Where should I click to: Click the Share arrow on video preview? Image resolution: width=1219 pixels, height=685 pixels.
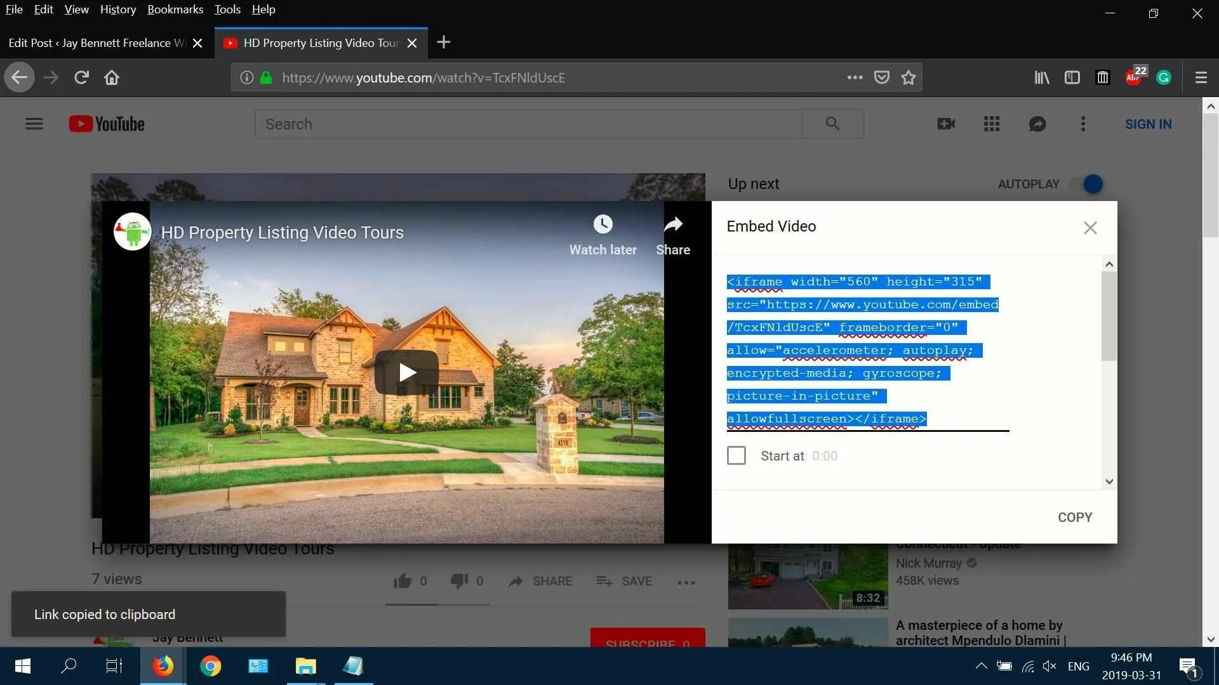[672, 225]
